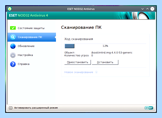Click the scan progress bar at 12%
162x118 pixels.
[105, 46]
